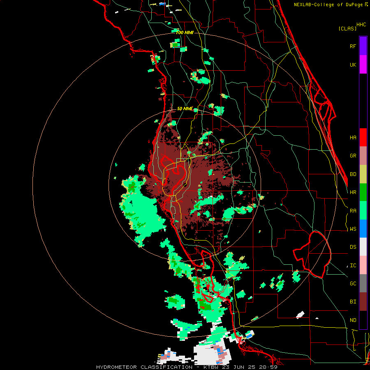
Task: Click the 'IC' legend label
Action: (x=353, y=266)
